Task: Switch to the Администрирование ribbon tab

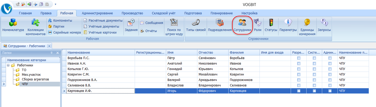Action: point(97,13)
